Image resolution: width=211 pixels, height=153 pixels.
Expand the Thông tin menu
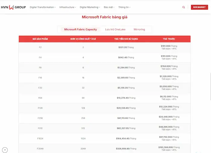(x=124, y=7)
